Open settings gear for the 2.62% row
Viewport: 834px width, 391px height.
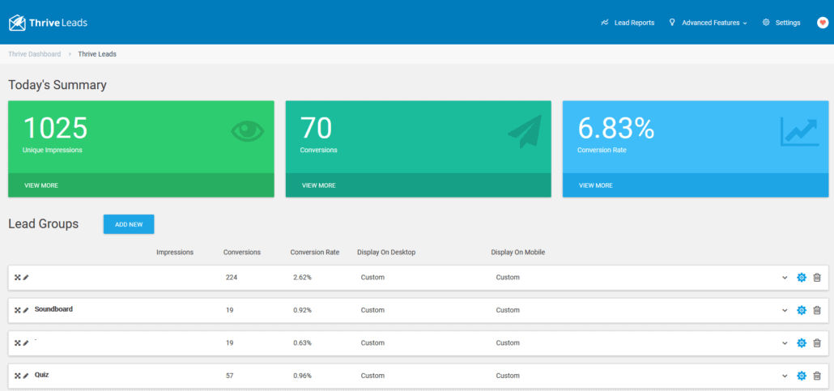(802, 278)
